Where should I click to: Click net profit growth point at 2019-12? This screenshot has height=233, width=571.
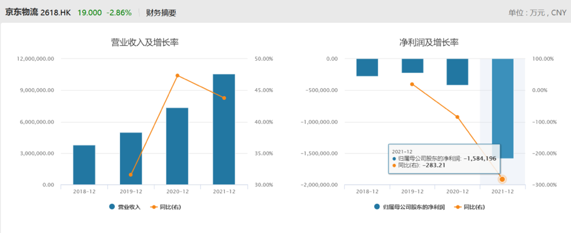click(x=412, y=84)
